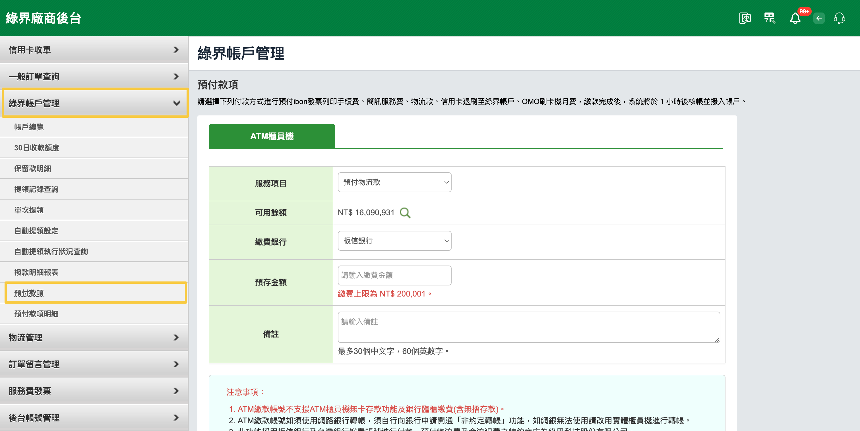
Task: Open the legal terms scale icon
Action: [x=745, y=18]
